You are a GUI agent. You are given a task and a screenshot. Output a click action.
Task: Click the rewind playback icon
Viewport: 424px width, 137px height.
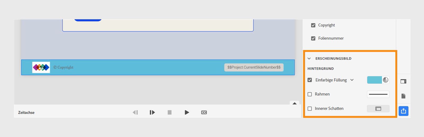point(135,112)
